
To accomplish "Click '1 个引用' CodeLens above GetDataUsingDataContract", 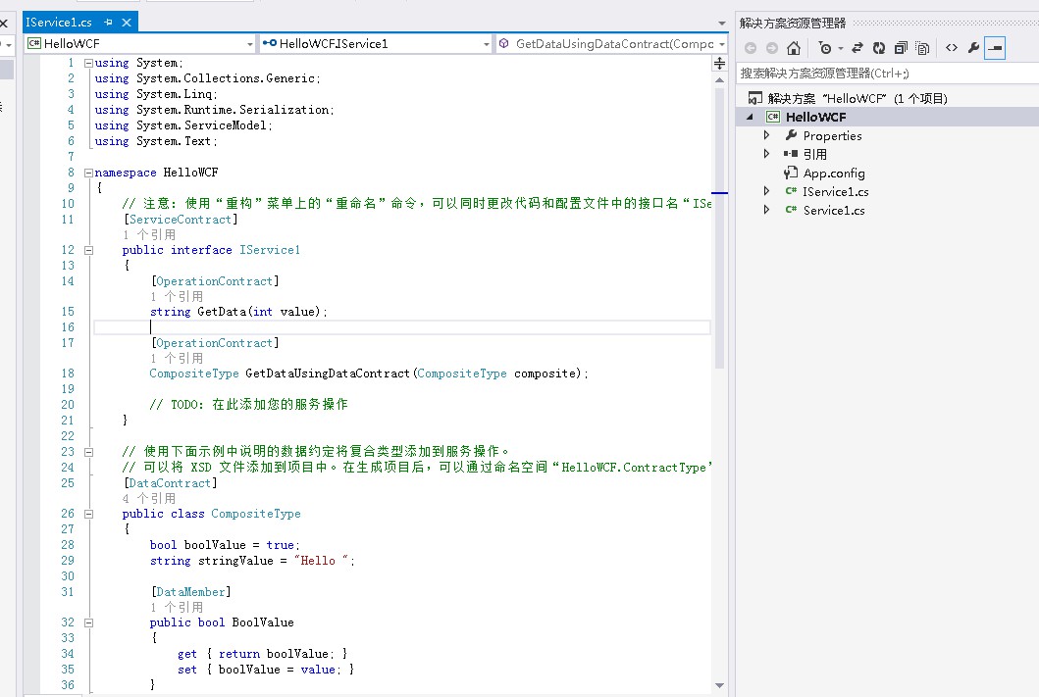I will [177, 358].
